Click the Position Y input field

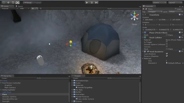tap(164, 20)
